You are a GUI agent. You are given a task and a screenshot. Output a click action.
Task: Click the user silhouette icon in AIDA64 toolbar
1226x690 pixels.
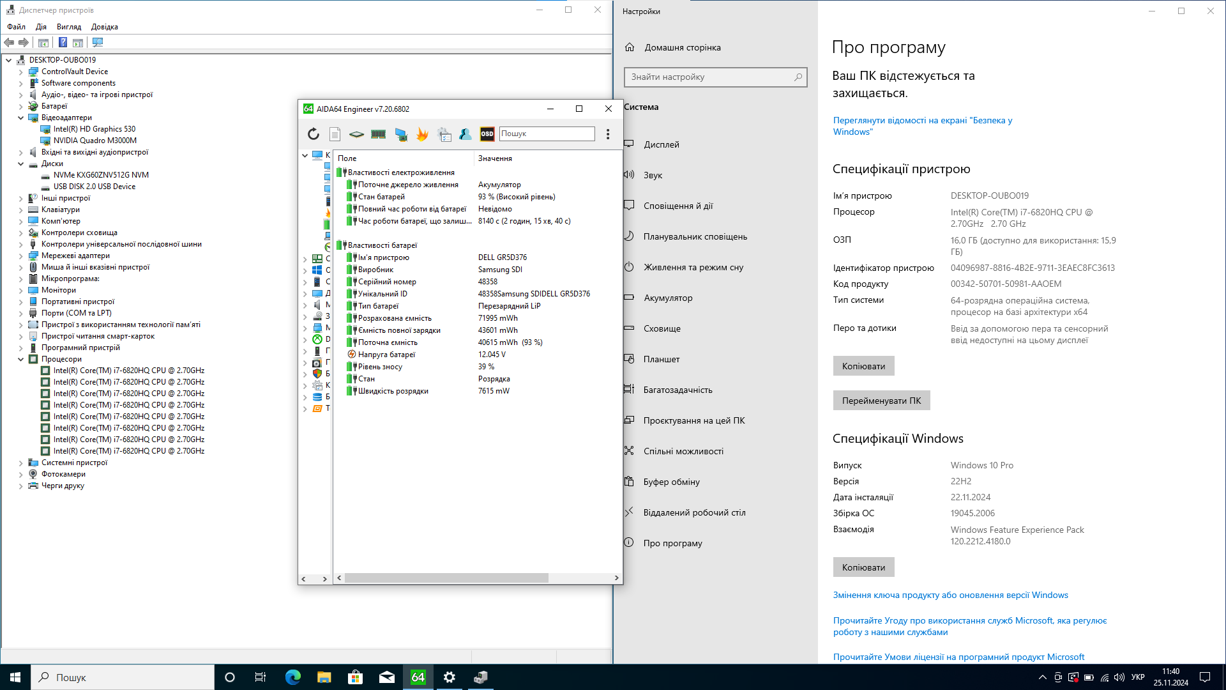(465, 134)
